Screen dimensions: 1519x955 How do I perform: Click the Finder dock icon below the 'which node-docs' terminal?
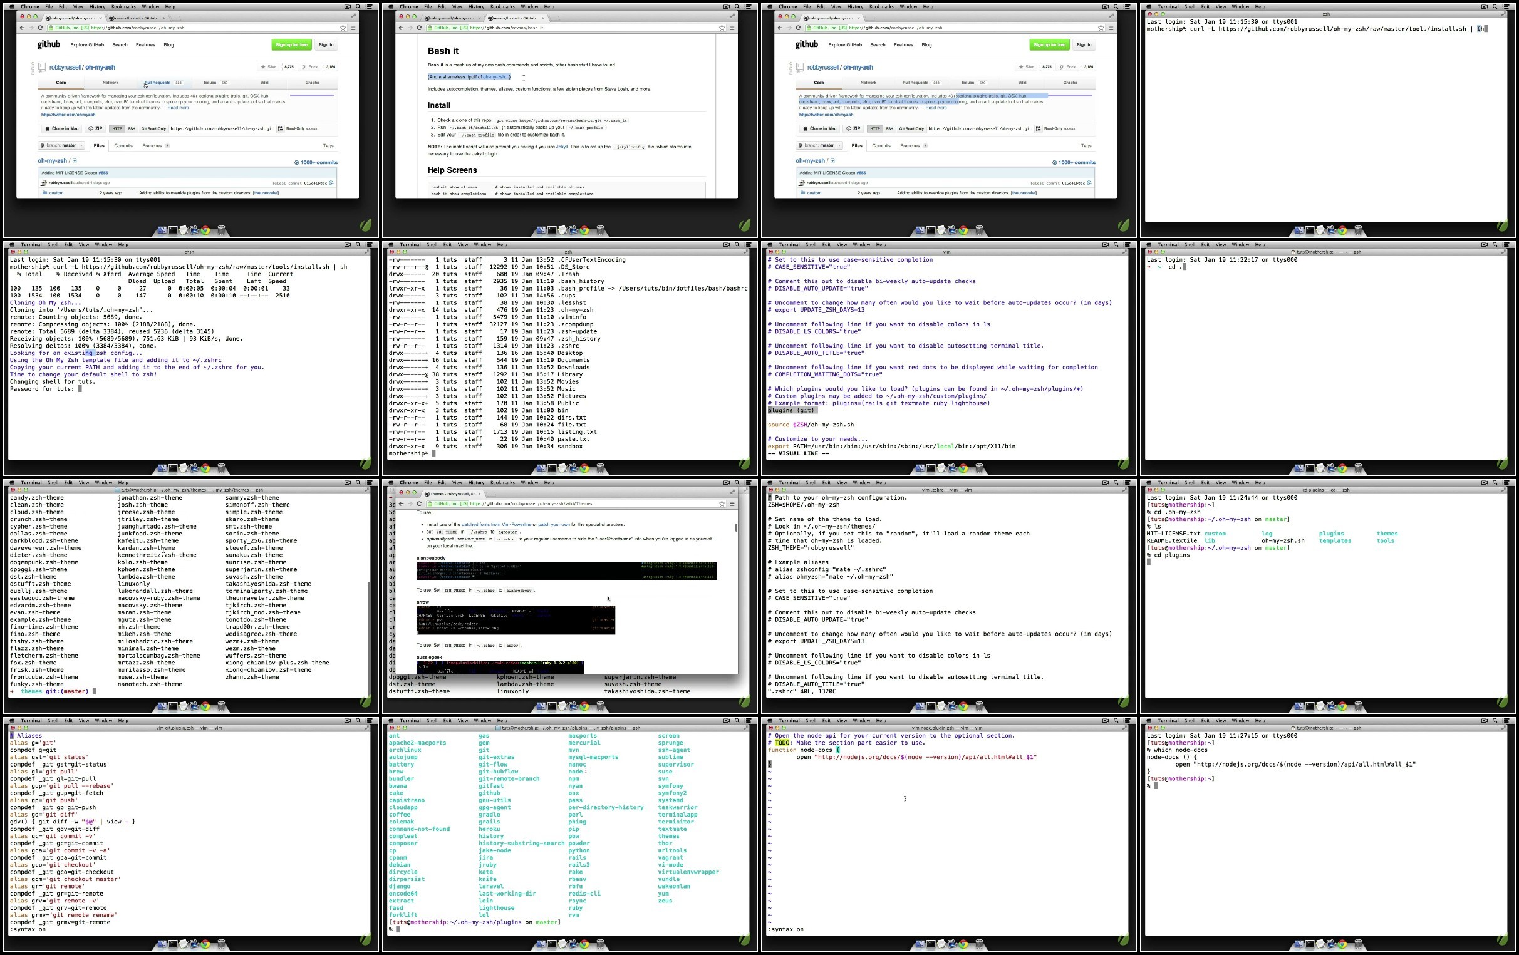(1299, 944)
